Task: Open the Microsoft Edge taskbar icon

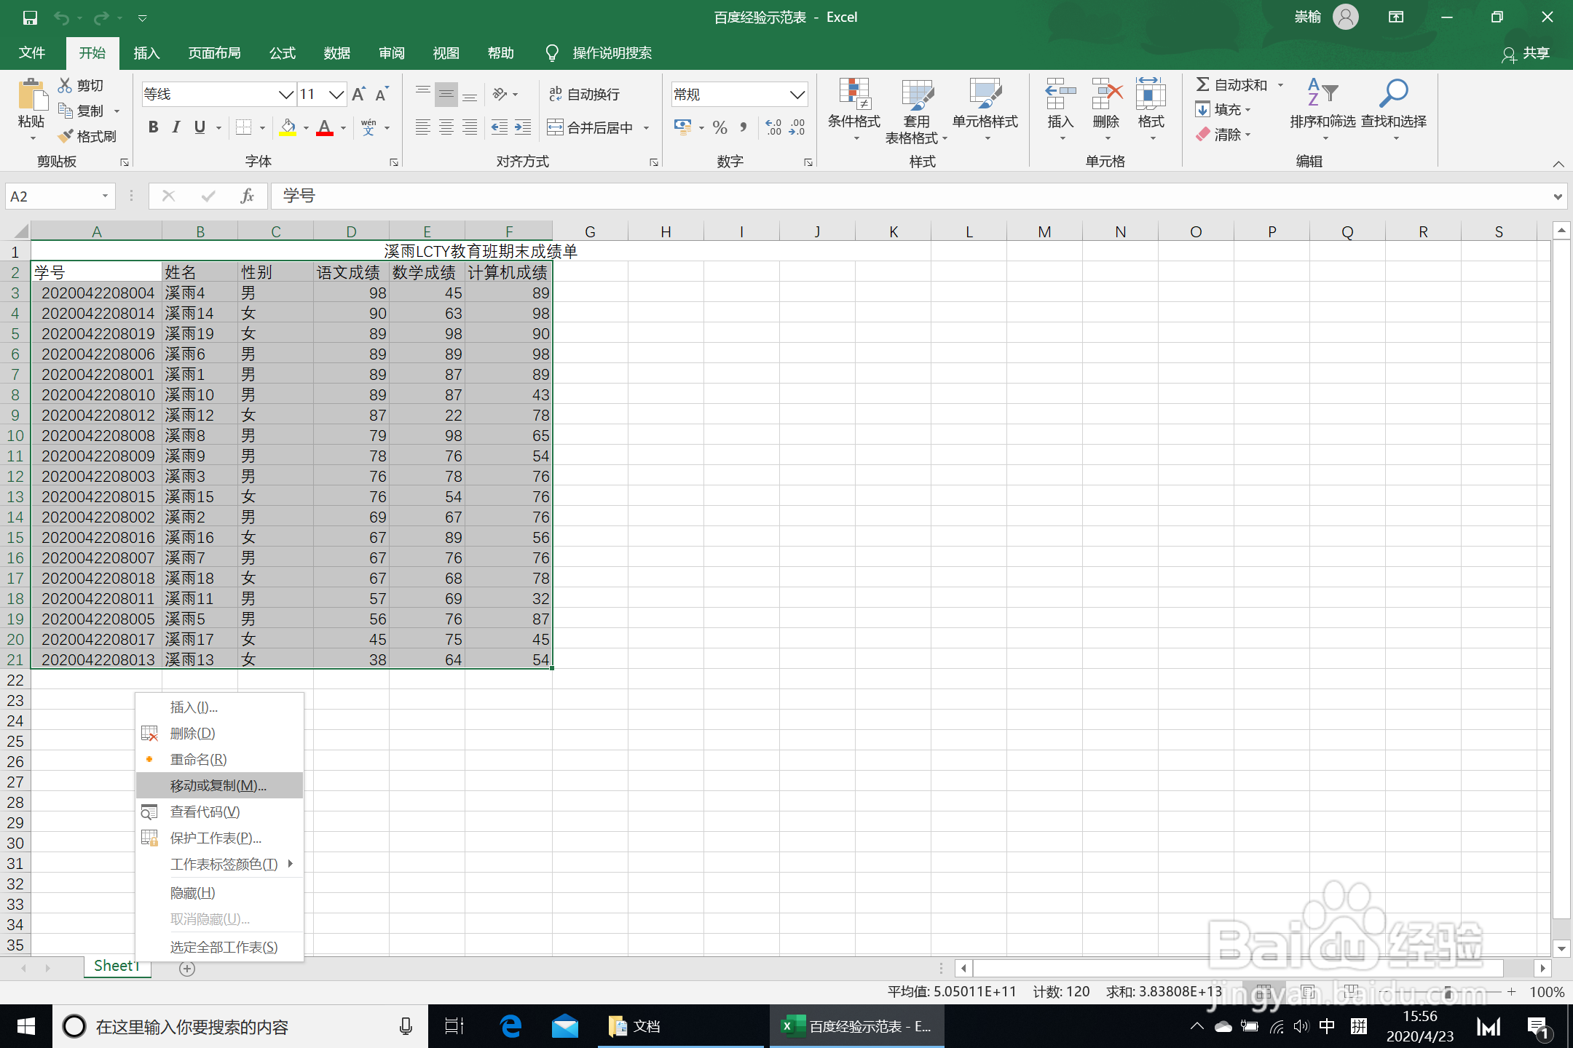Action: click(x=510, y=1026)
